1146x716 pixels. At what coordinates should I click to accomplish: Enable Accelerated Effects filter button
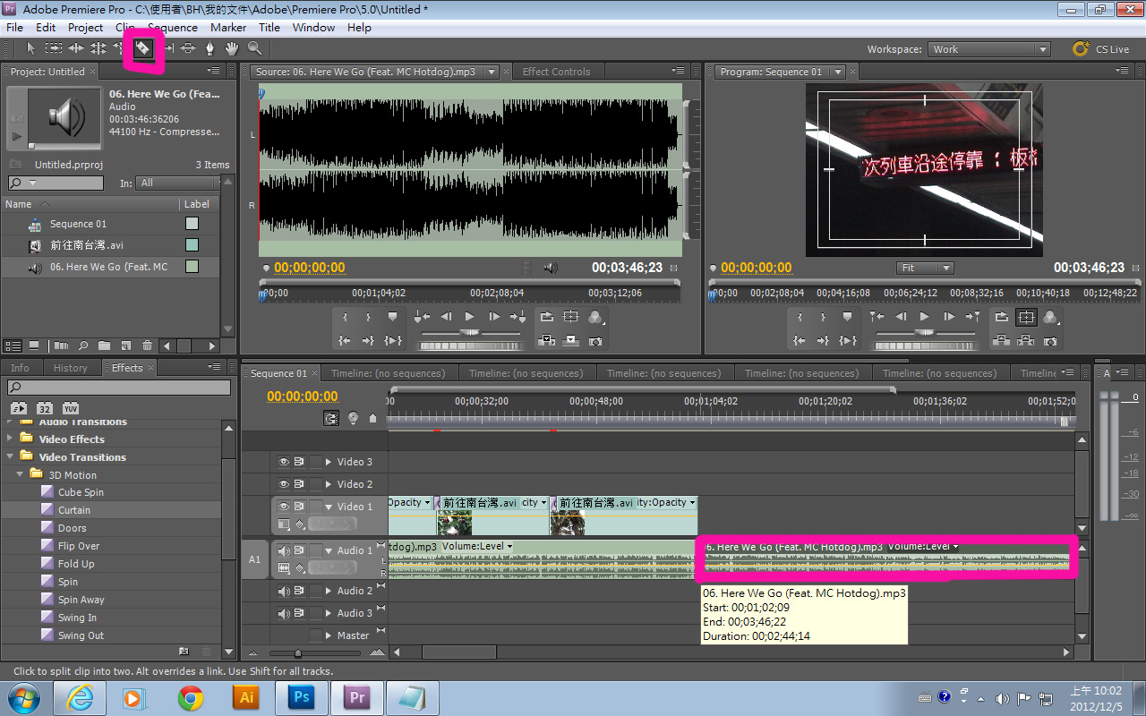click(18, 408)
